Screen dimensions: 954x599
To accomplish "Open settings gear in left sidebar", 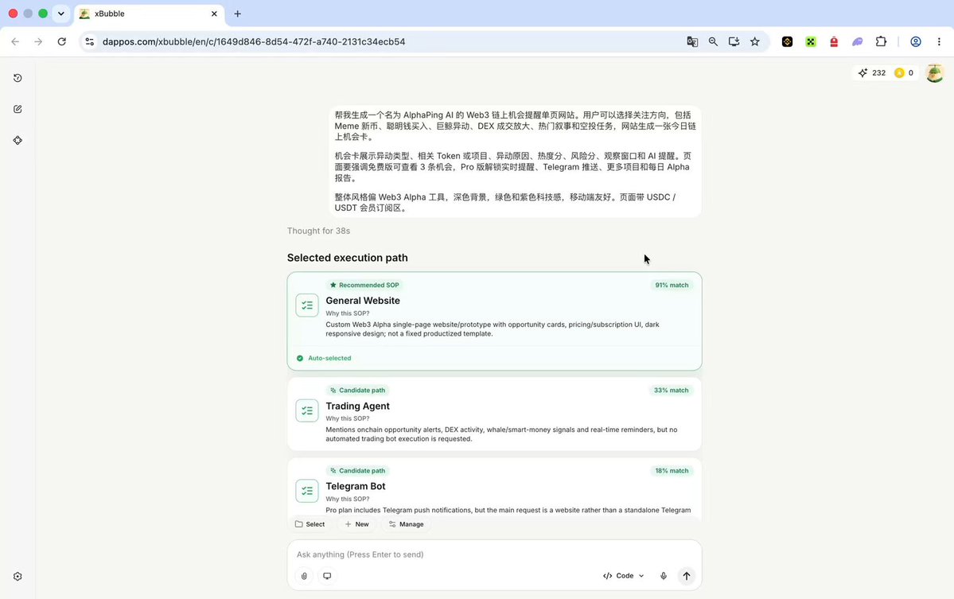I will pos(18,577).
